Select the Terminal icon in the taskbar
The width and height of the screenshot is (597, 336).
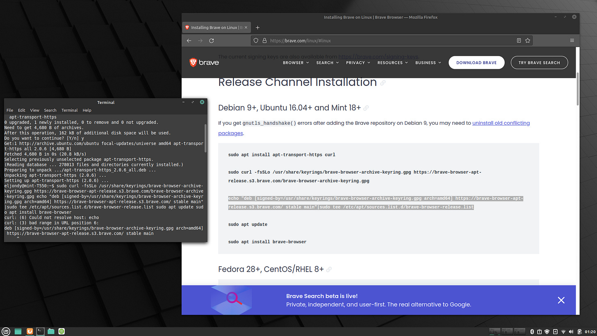[40, 331]
